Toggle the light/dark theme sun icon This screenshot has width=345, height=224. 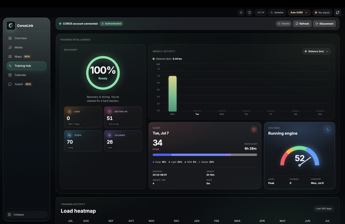coord(241,12)
